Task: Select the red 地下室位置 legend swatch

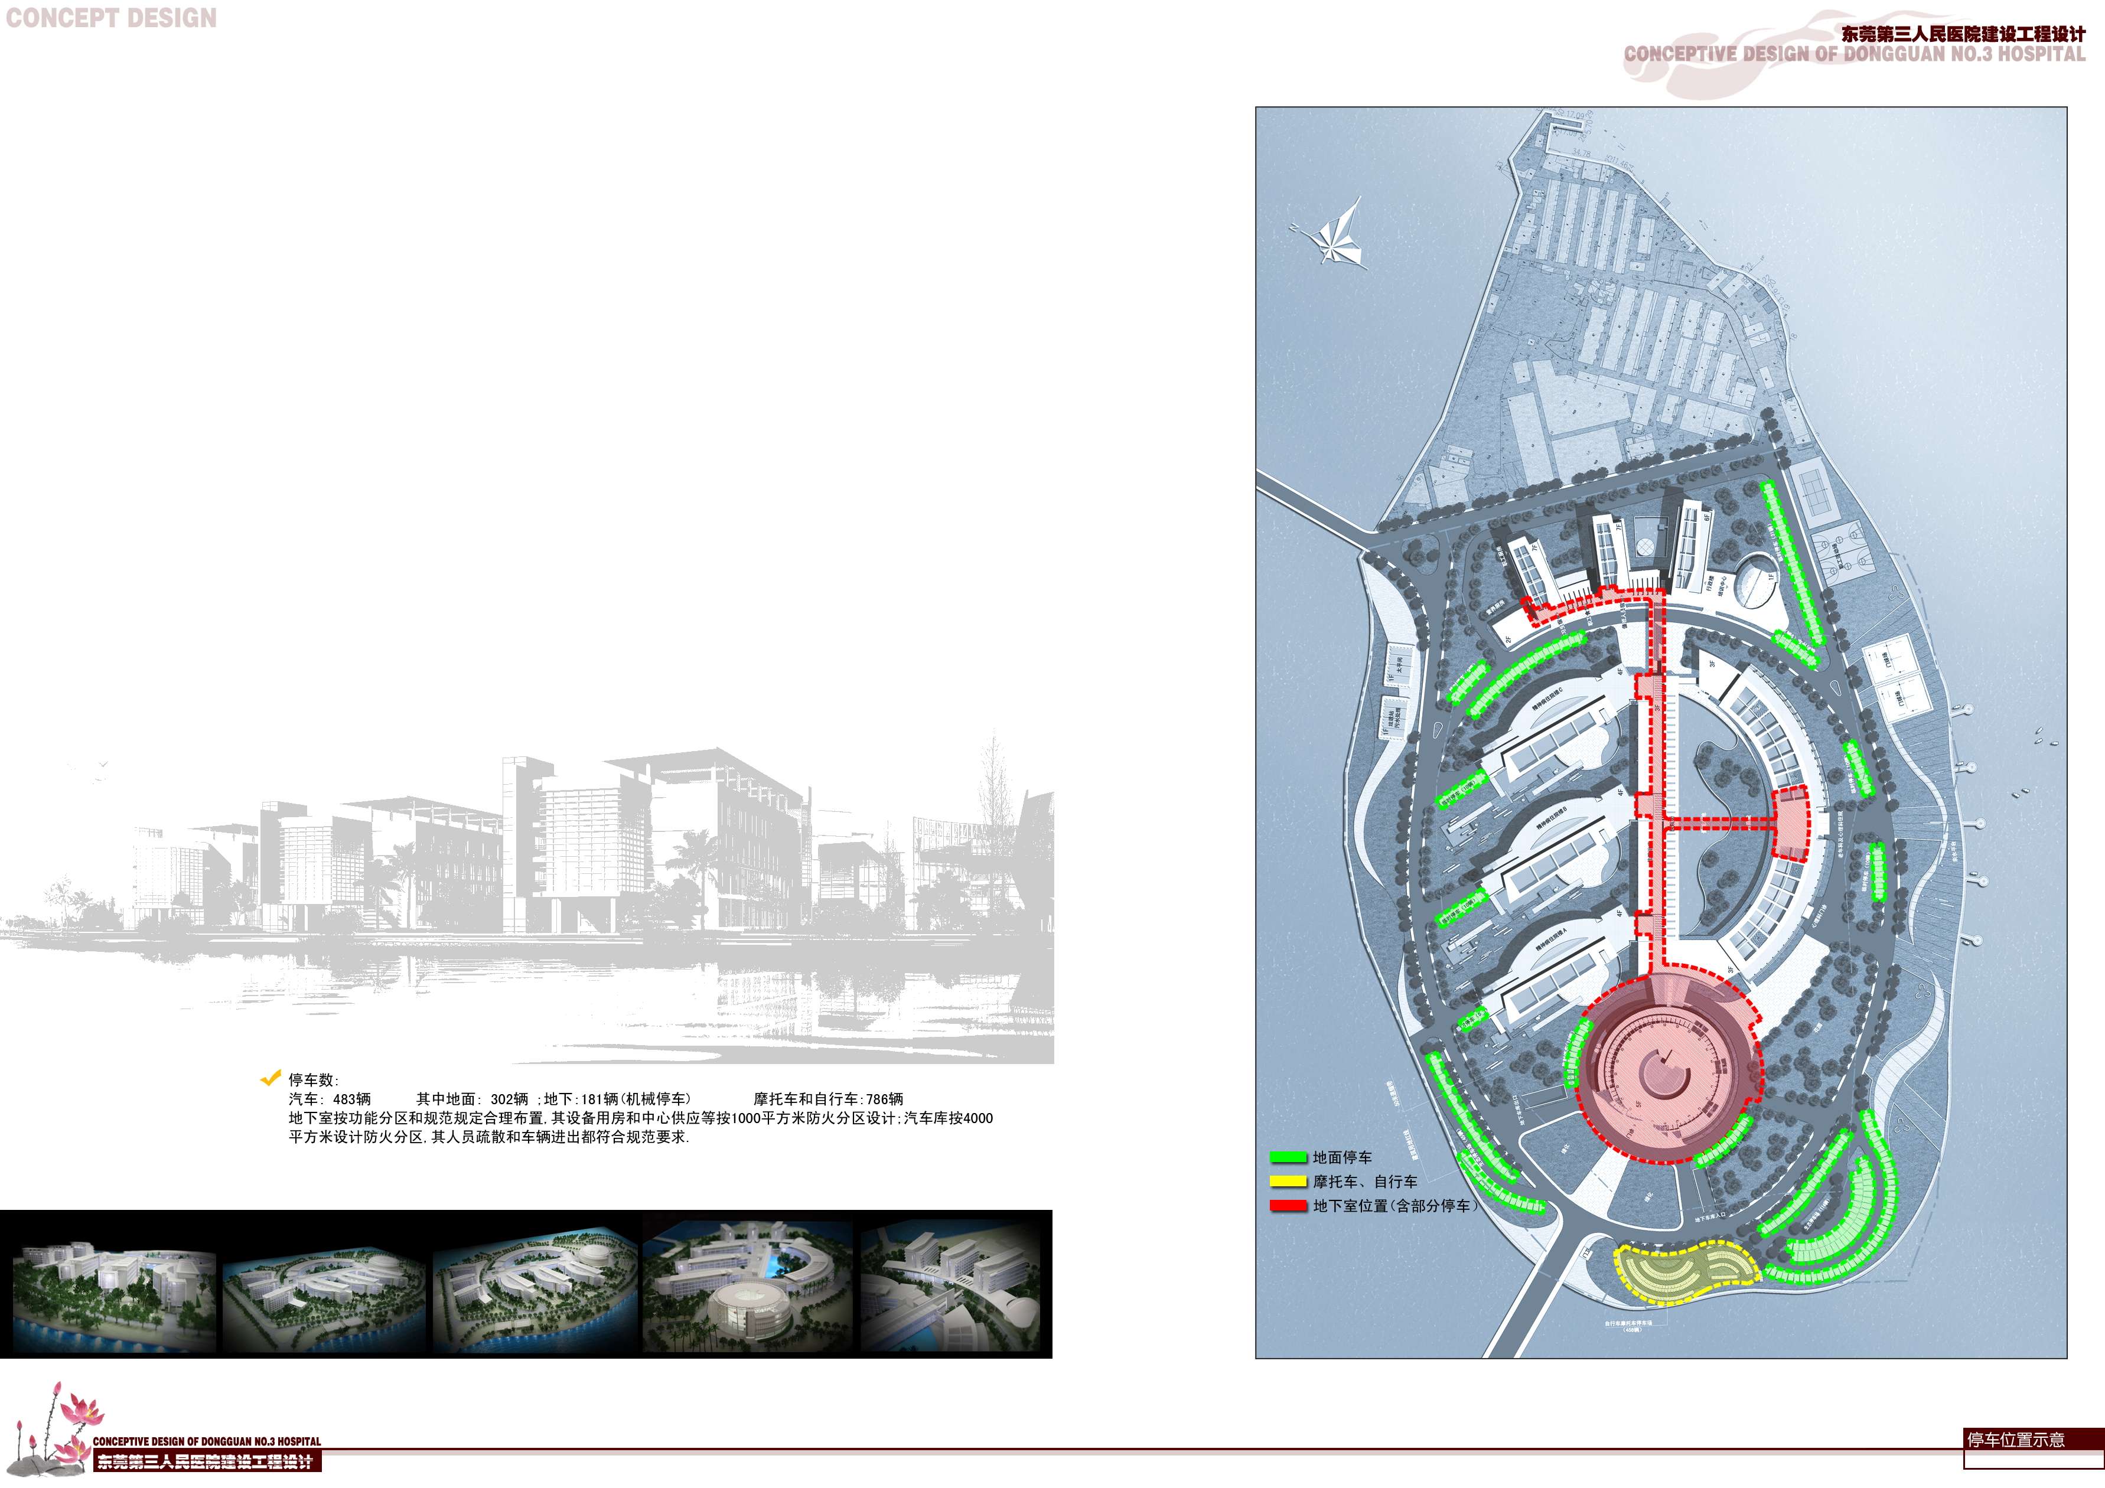Action: click(x=1288, y=1206)
